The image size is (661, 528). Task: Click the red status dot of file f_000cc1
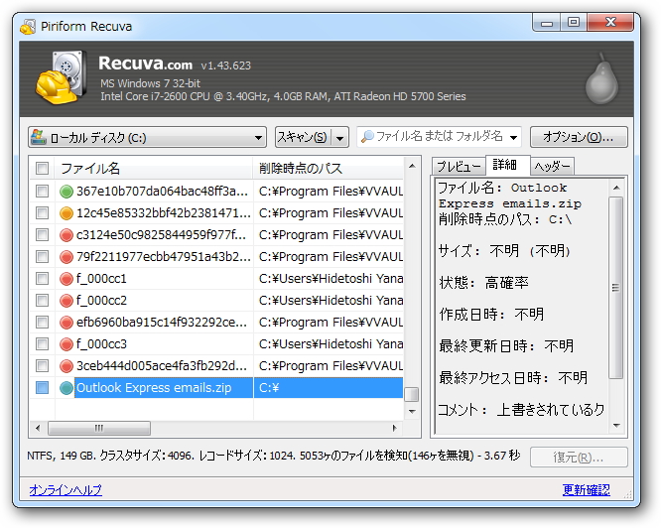tap(66, 279)
